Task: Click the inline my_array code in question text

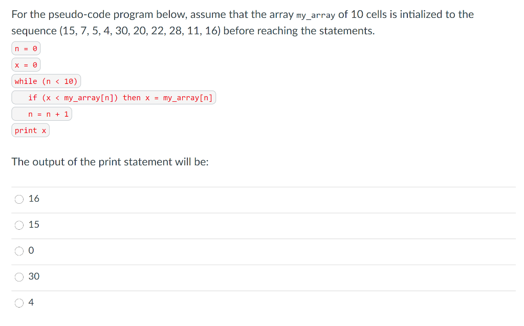Action: click(x=315, y=15)
